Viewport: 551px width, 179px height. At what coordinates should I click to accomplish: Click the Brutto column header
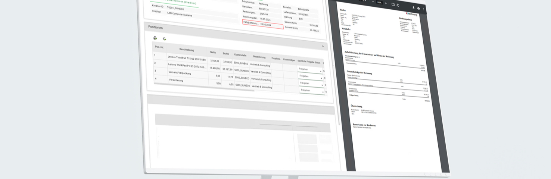click(x=226, y=54)
